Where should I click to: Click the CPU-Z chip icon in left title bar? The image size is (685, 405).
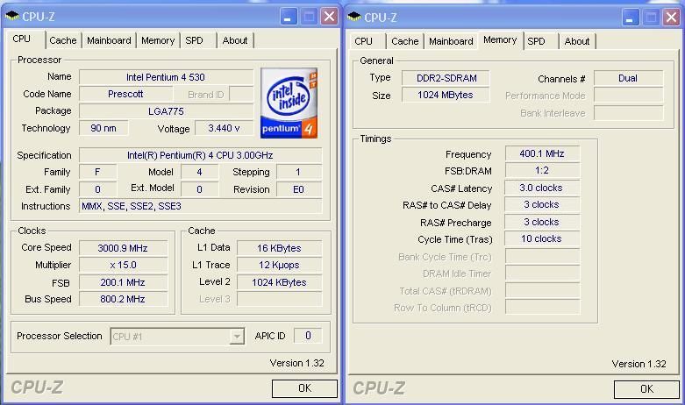pos(11,17)
